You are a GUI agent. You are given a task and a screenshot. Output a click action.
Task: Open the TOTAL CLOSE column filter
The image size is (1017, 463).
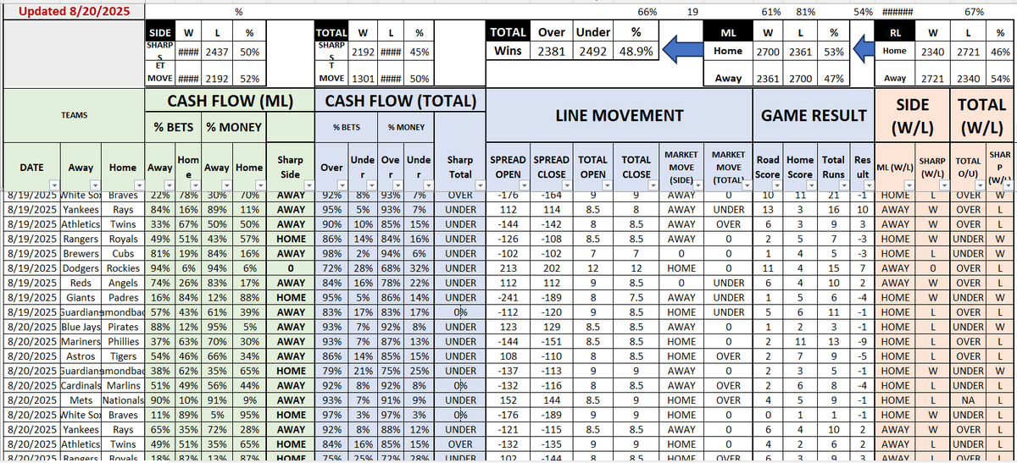coord(653,185)
